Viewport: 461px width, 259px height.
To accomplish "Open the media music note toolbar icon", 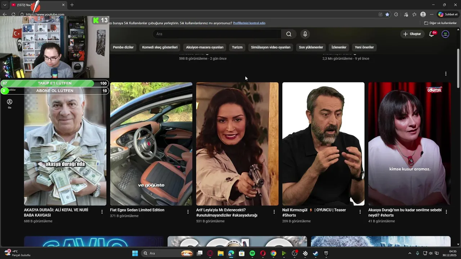I will (x=406, y=14).
